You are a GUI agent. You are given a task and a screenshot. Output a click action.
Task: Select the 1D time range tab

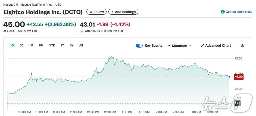(x=12, y=45)
